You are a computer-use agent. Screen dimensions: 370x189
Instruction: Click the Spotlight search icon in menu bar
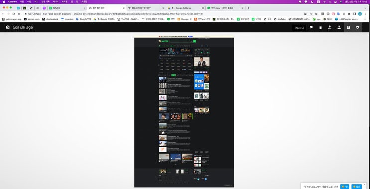[330, 2]
